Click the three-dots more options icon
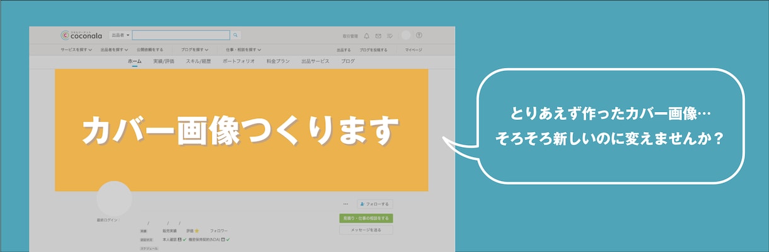 click(x=345, y=204)
